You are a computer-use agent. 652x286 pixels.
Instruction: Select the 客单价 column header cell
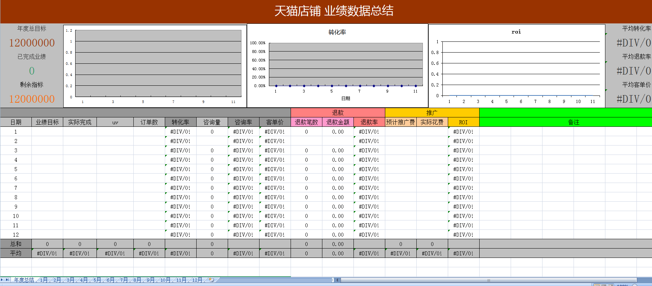pyautogui.click(x=275, y=122)
